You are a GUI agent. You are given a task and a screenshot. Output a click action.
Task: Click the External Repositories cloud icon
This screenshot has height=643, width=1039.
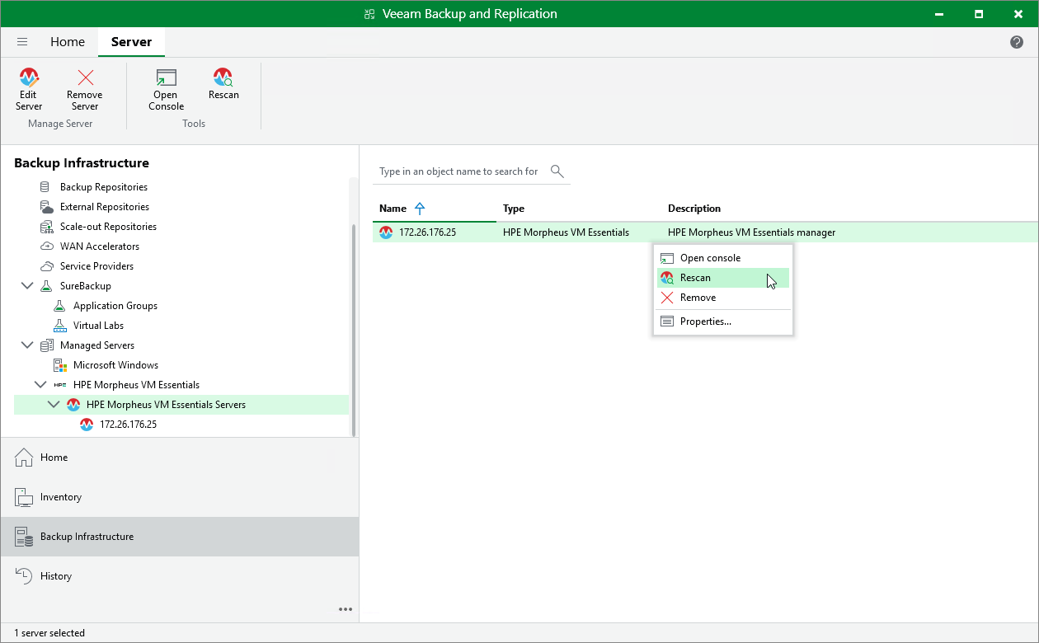coord(46,207)
